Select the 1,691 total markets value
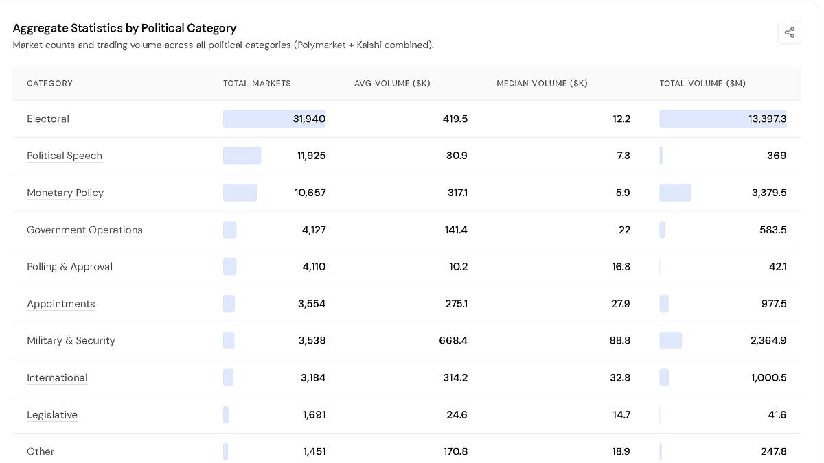824x463 pixels. pyautogui.click(x=314, y=414)
